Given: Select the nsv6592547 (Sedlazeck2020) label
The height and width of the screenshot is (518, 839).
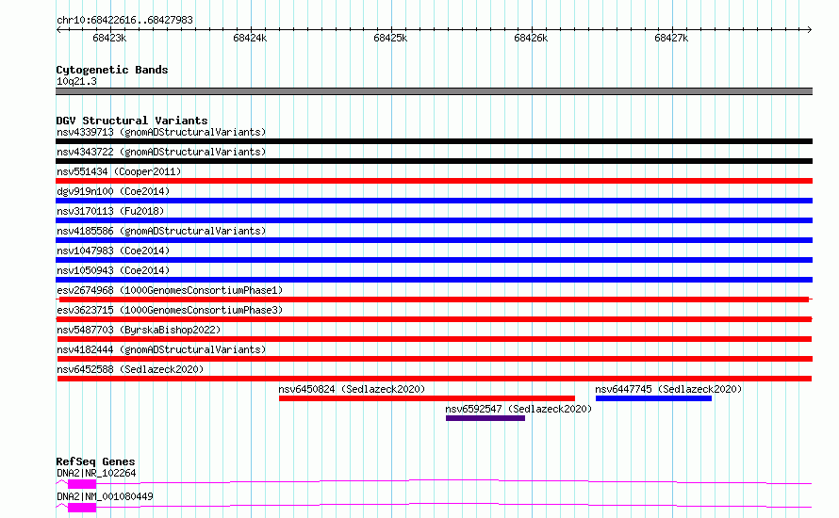Looking at the screenshot, I should coord(518,409).
